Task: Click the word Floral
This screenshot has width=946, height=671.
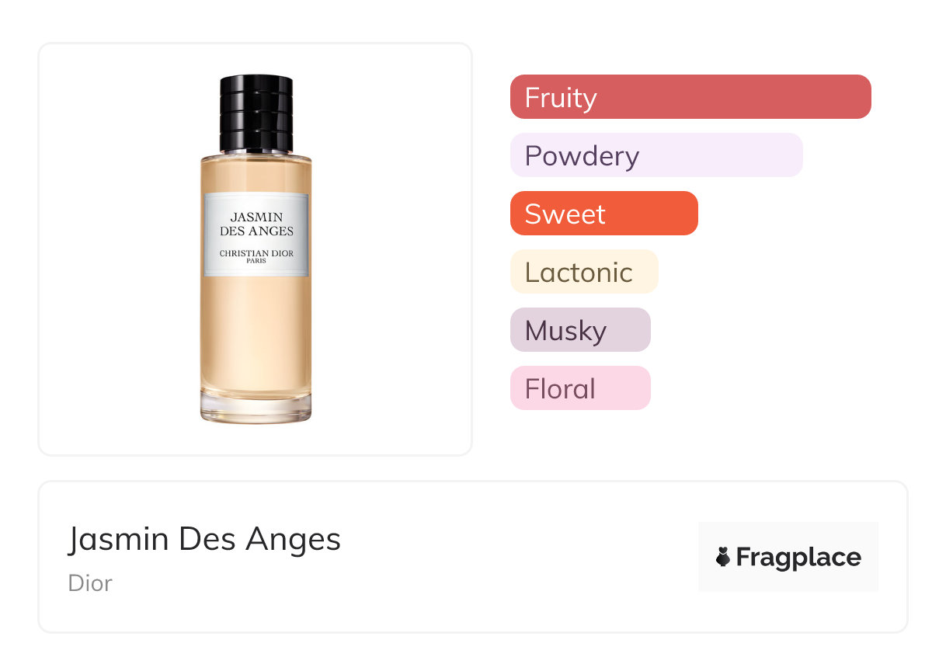Action: point(560,389)
